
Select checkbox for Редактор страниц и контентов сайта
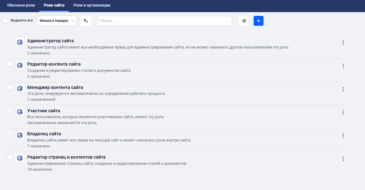[10, 157]
